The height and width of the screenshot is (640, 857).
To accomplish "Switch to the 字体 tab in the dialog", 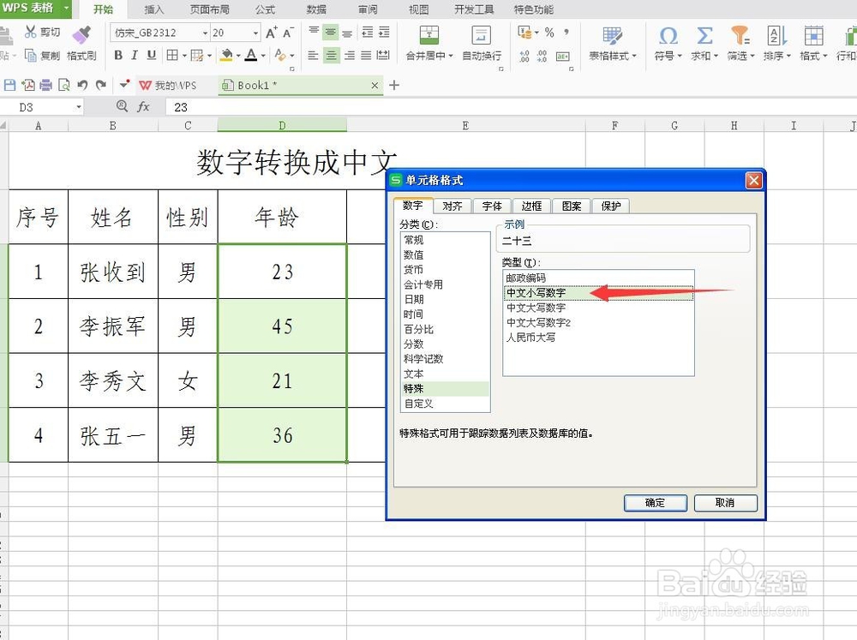I will click(491, 206).
